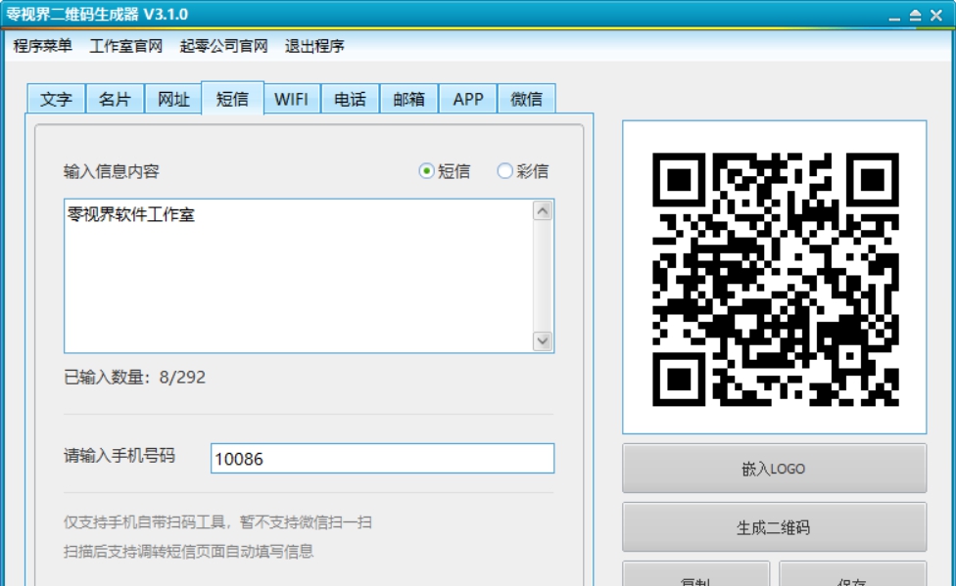This screenshot has width=956, height=586.
Task: Open the 工作室官网 menu item
Action: [x=125, y=46]
